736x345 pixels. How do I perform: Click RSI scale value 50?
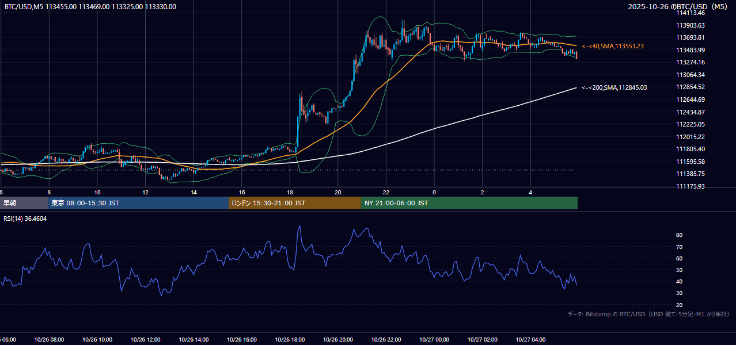(x=679, y=270)
